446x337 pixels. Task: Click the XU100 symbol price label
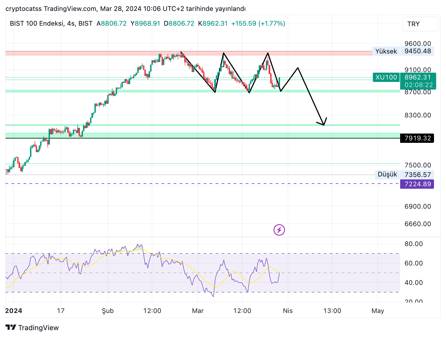(x=386, y=77)
